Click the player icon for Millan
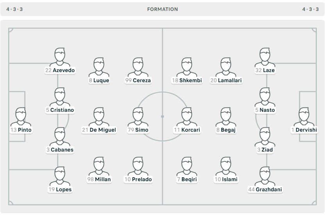Image resolution: width=325 pixels, height=217 pixels. point(99,166)
